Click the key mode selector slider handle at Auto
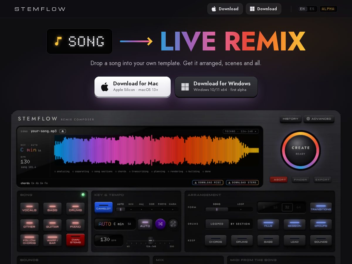Screen dimensions: 352x264 click(x=121, y=209)
